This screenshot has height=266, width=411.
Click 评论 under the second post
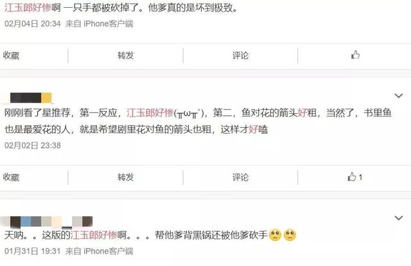coord(240,177)
